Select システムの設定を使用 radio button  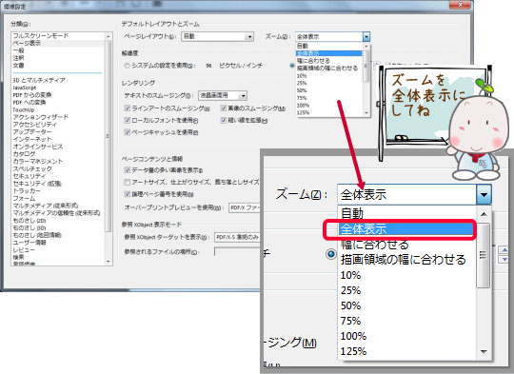click(x=127, y=66)
